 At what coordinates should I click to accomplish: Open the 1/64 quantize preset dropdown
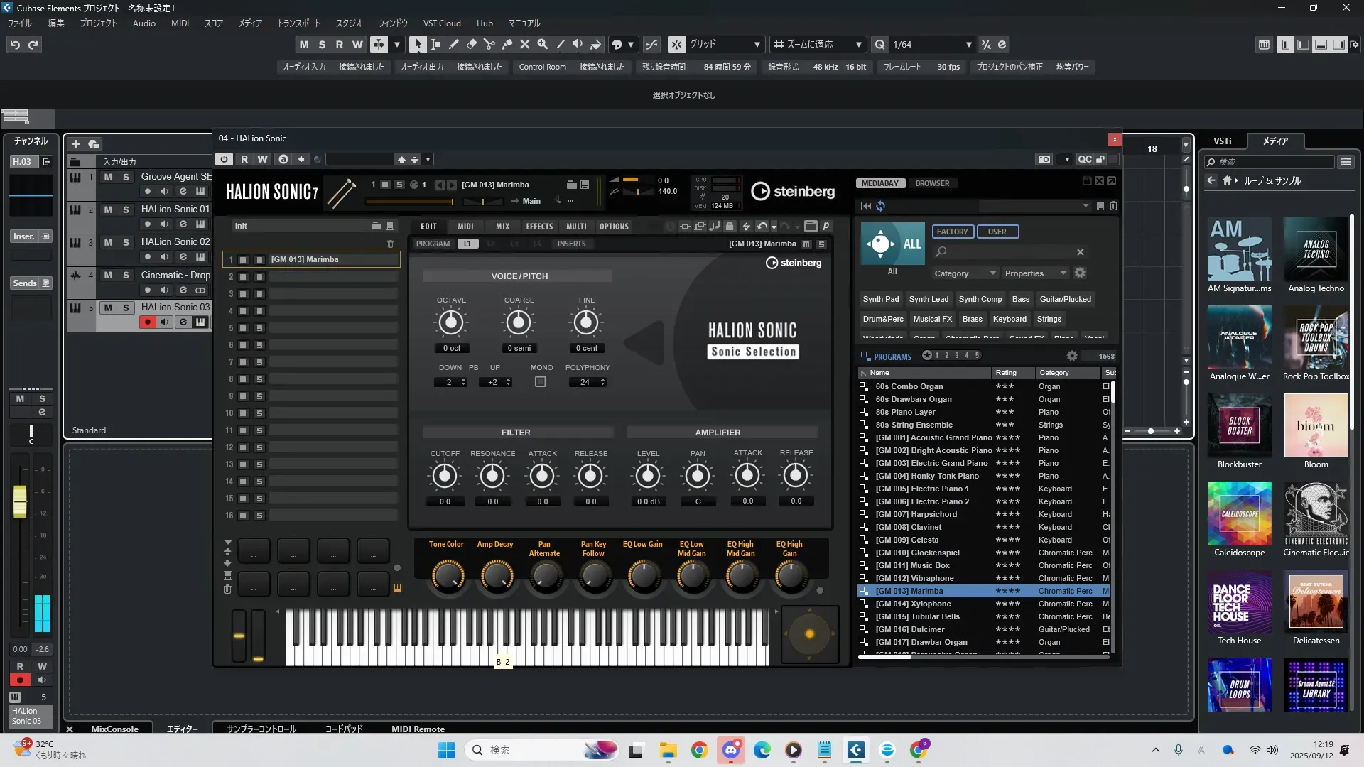968,45
